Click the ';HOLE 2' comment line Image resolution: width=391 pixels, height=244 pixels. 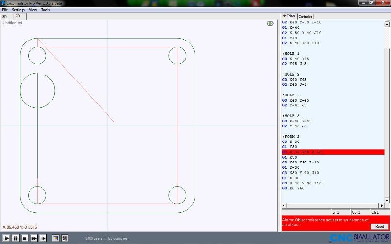point(290,74)
